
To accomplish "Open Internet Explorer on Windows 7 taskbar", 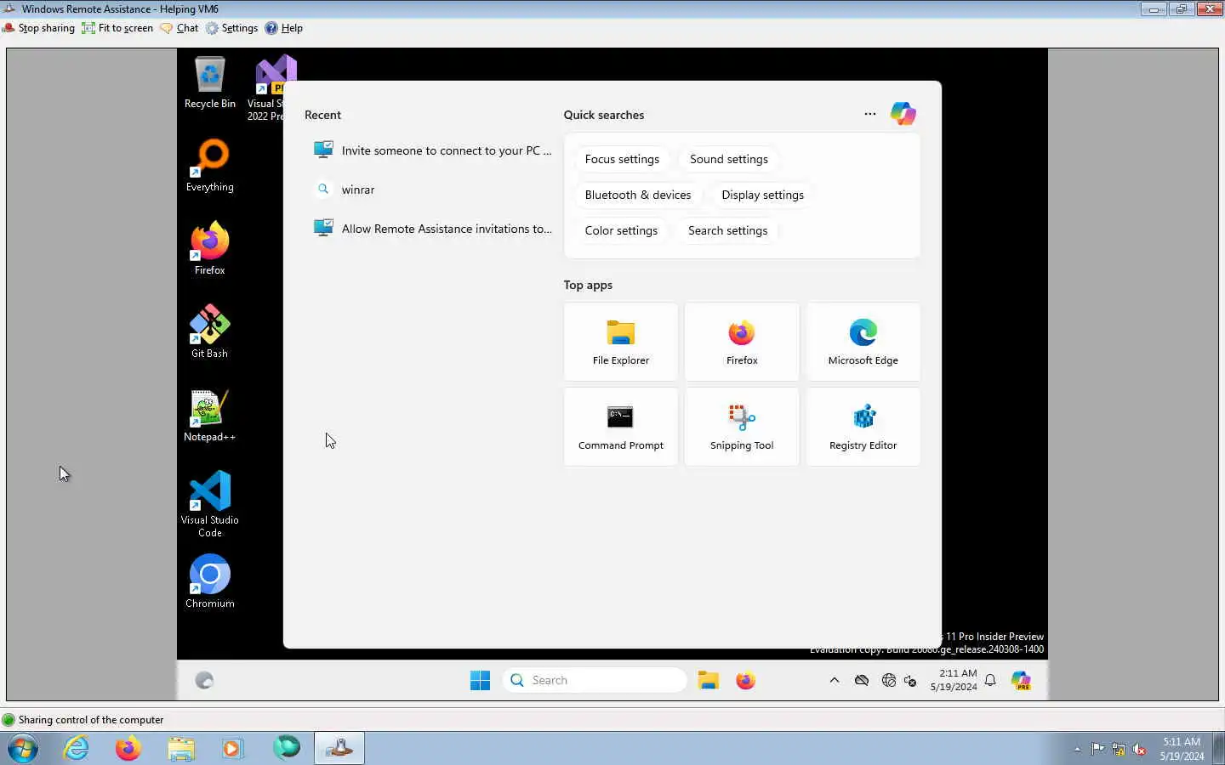I will pos(77,749).
